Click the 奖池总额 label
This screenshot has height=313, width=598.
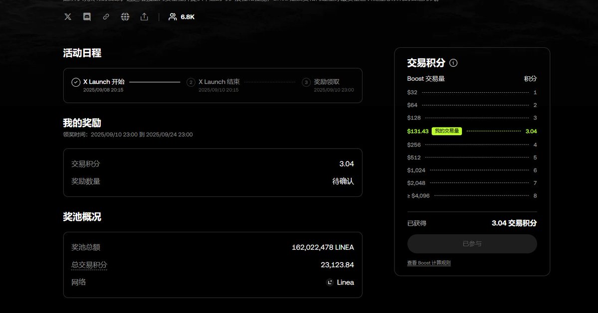pos(86,247)
